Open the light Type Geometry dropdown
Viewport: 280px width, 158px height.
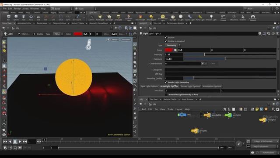pyautogui.click(x=172, y=45)
